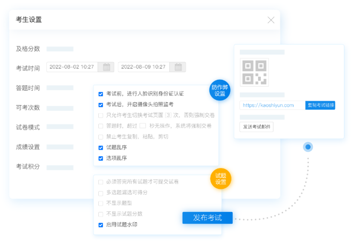Click the blue 防作弊设置 badge
Screen dimensions: 351x242
[219, 90]
